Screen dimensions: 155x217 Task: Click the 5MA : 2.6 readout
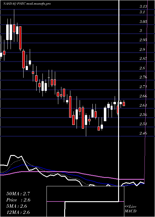(17, 206)
